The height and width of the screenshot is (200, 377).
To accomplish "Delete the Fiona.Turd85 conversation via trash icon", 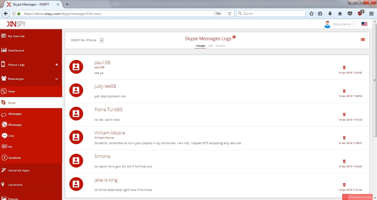I will coord(344,114).
